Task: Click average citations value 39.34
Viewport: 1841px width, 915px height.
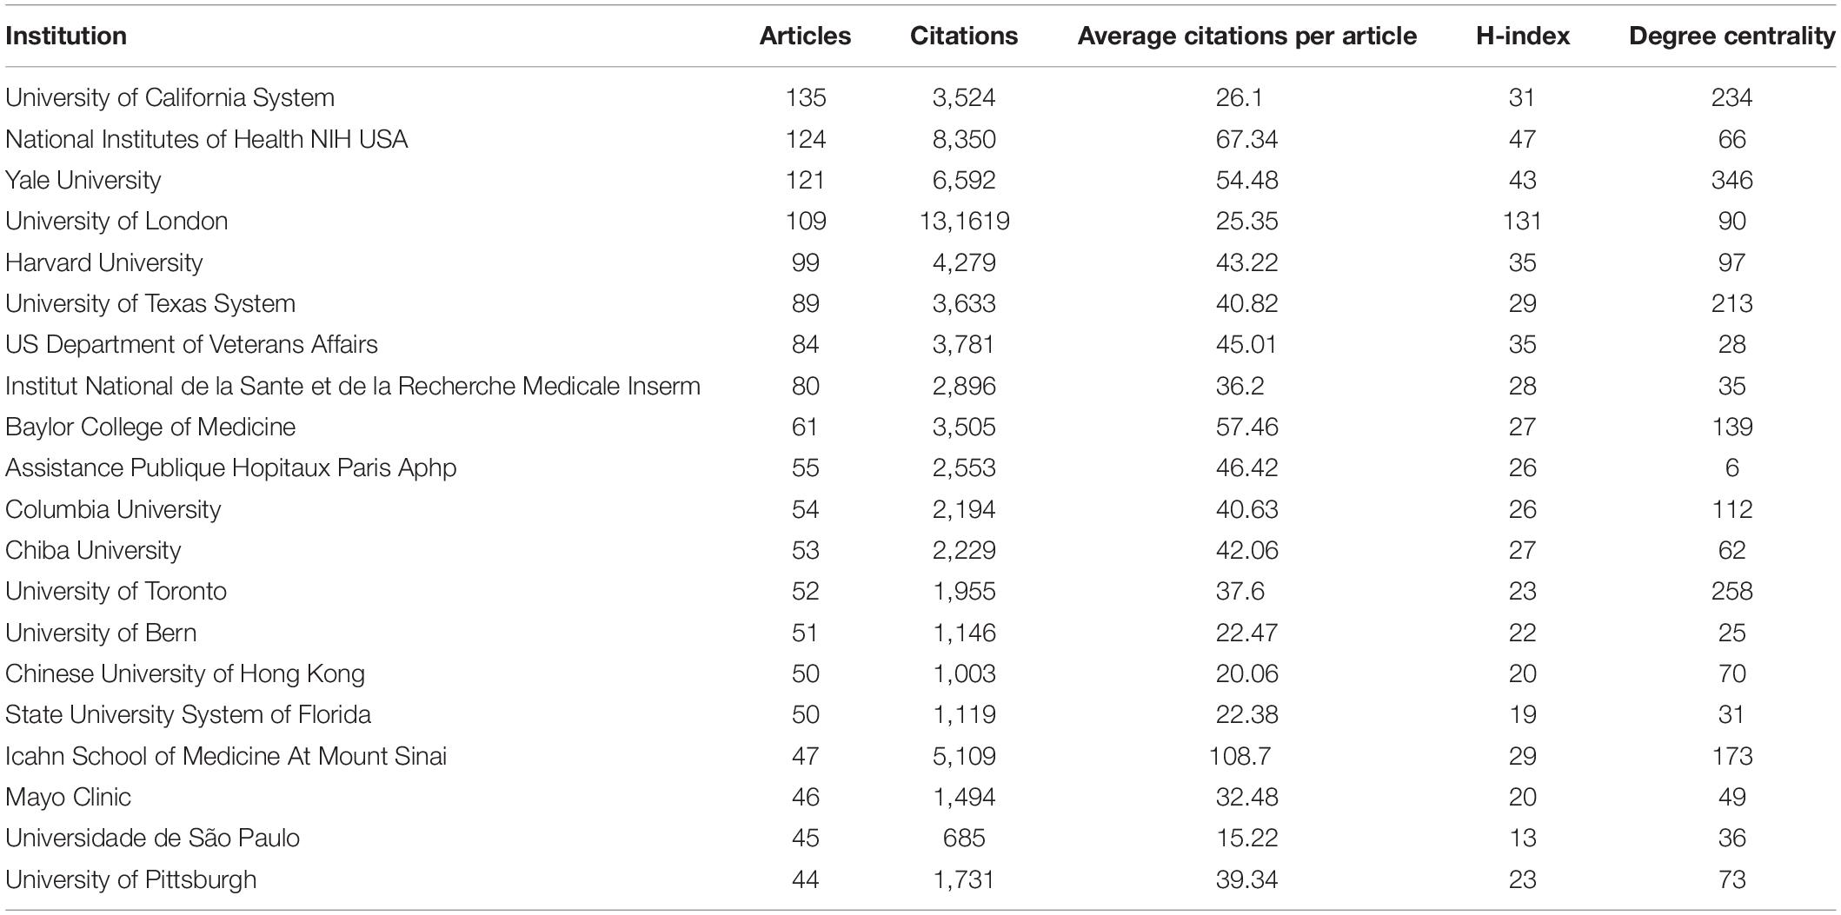Action: [1247, 879]
